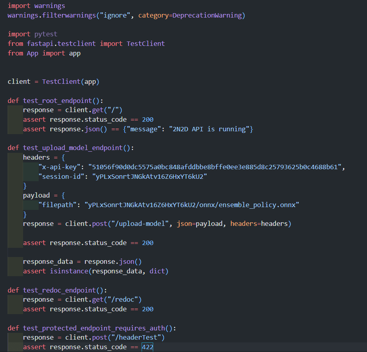Click 'from App import app' line
367x352 pixels.
click(44, 53)
